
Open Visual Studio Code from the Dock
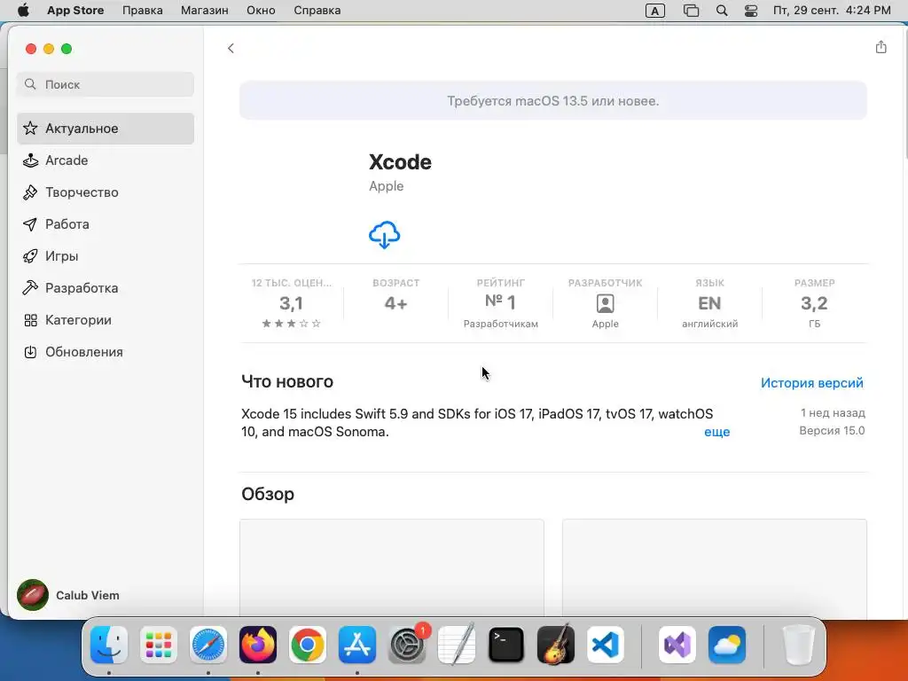click(x=606, y=645)
